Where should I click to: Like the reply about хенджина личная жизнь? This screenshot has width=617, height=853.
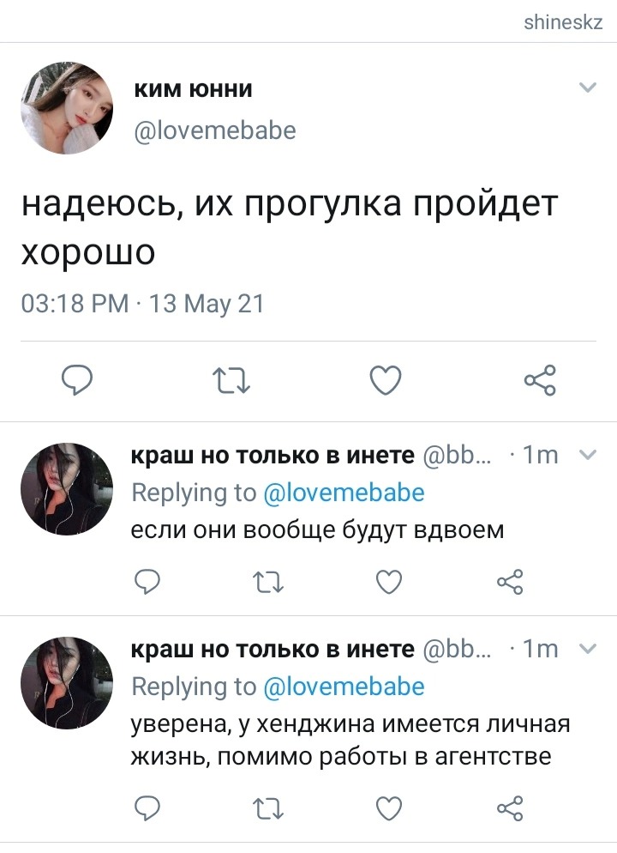(389, 808)
